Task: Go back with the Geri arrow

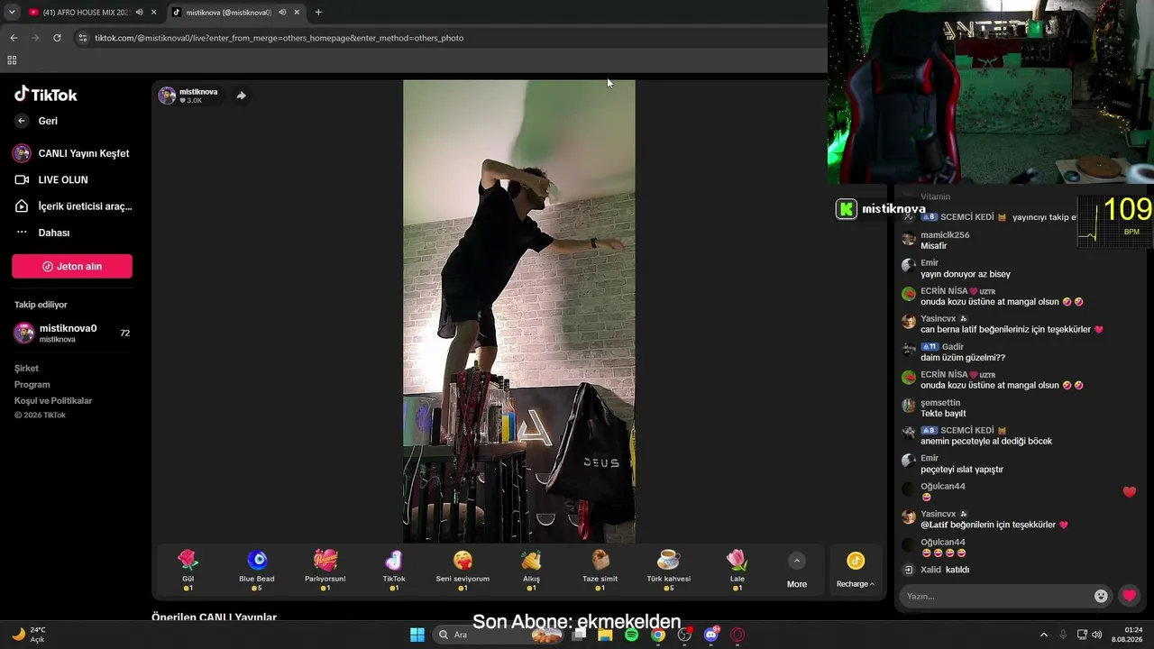Action: (22, 121)
